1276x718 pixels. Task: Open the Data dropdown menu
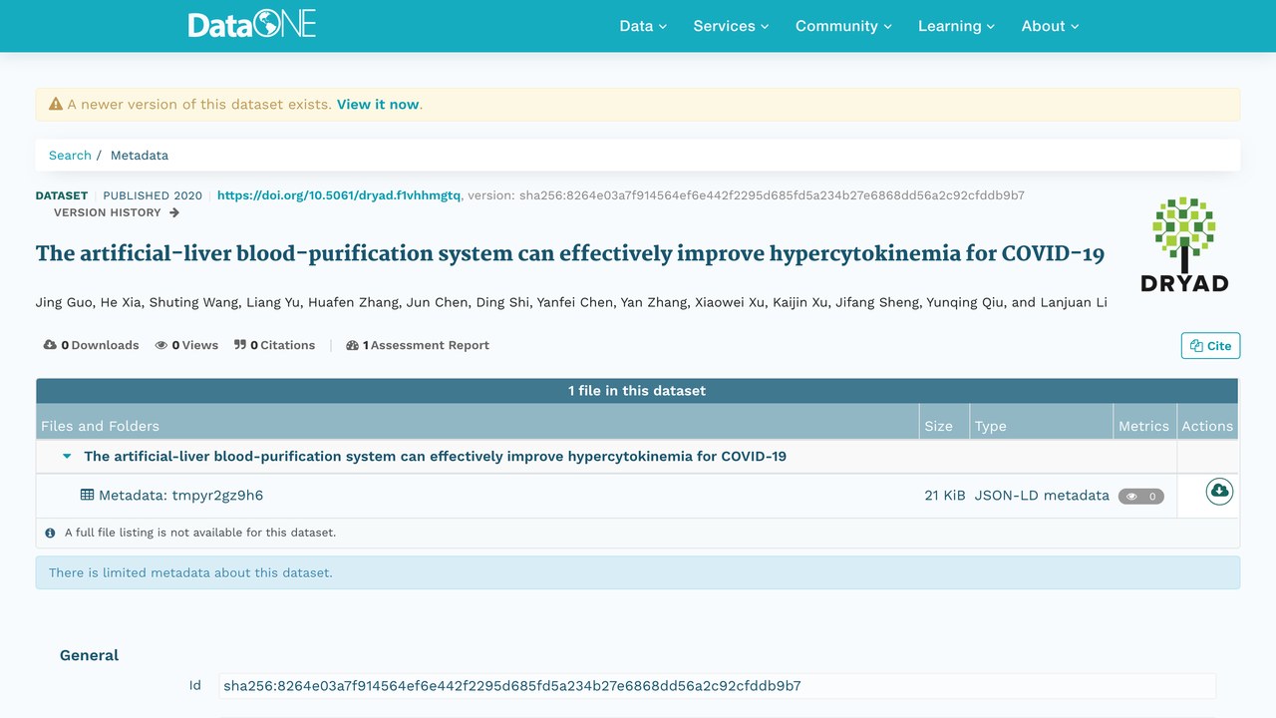(x=643, y=26)
